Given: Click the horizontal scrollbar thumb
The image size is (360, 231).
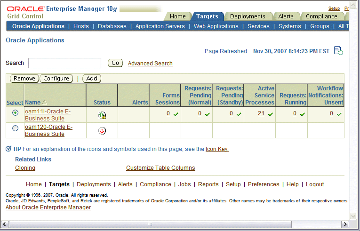Looking at the screenshot, I should [151, 224].
